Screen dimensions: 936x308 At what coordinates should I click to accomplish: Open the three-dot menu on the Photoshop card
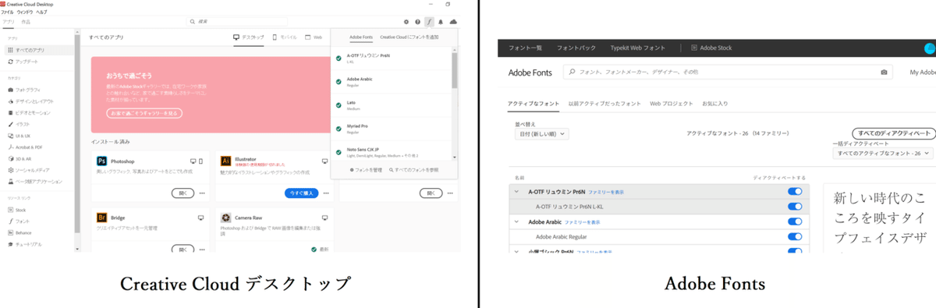[x=202, y=193]
